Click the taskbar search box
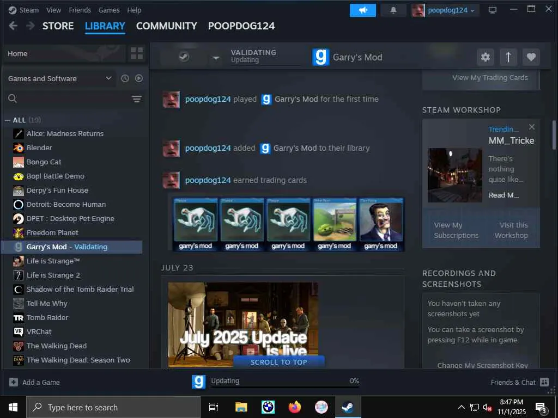The height and width of the screenshot is (418, 558). [x=113, y=407]
